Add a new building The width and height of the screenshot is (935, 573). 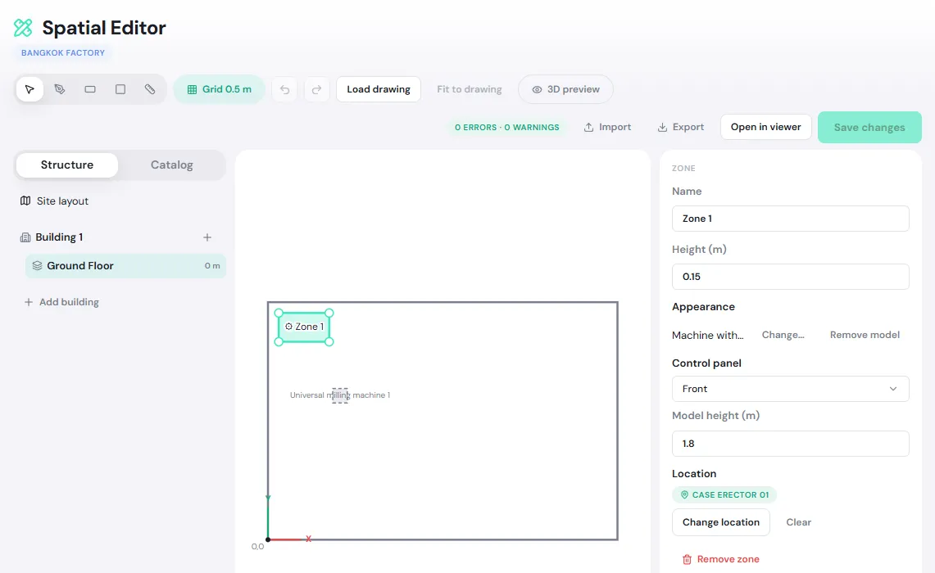point(61,302)
